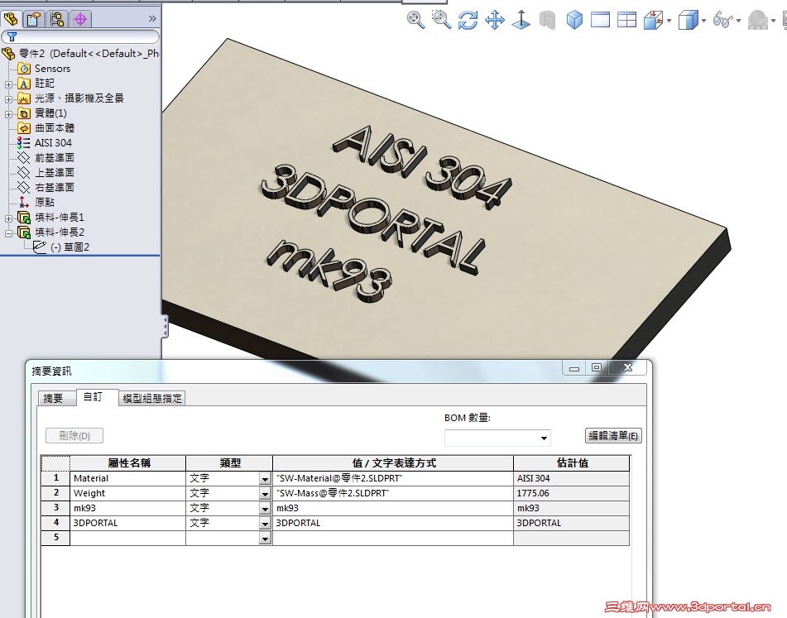Click the "SW-Material@零件2.SLDPRT" value cell

(x=393, y=478)
